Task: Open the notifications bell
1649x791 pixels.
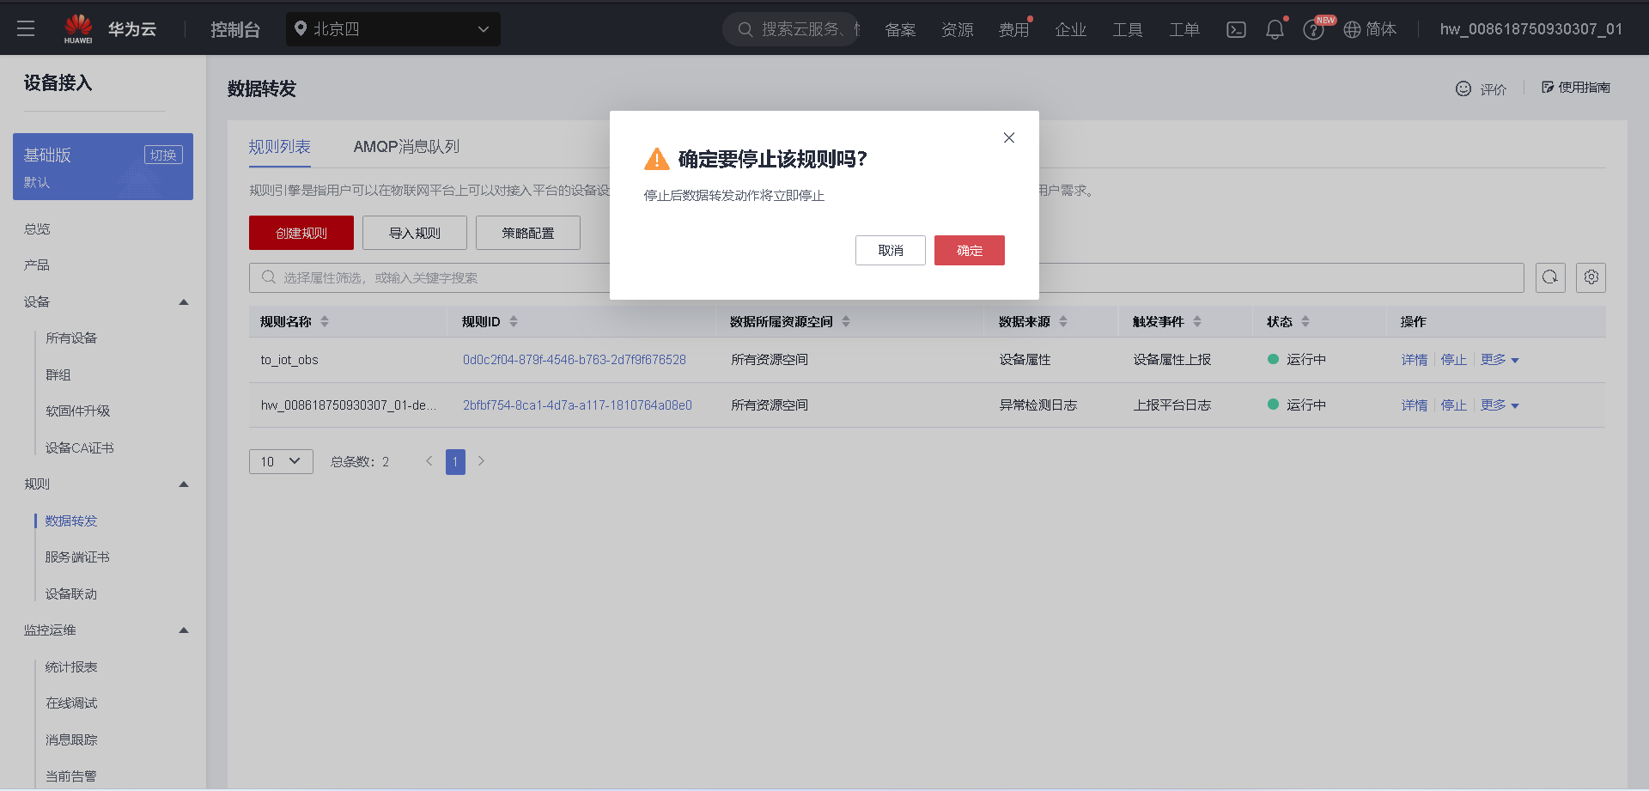Action: point(1275,28)
